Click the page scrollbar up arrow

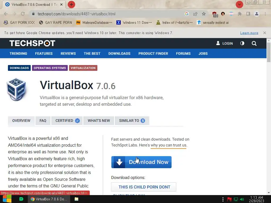269,40
